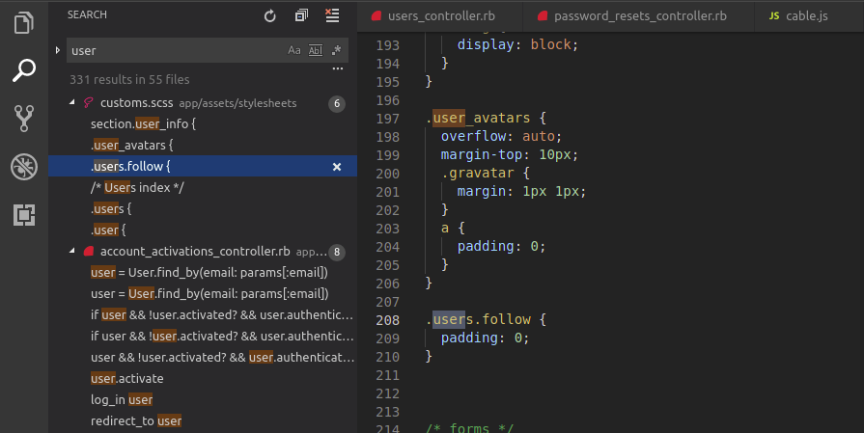Open the Explorer files icon
Screen dimensions: 864x433
(24, 21)
